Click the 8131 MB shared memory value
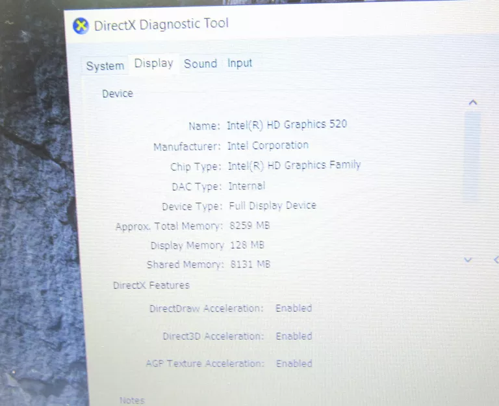Screen dimensions: 499x406 [250, 264]
